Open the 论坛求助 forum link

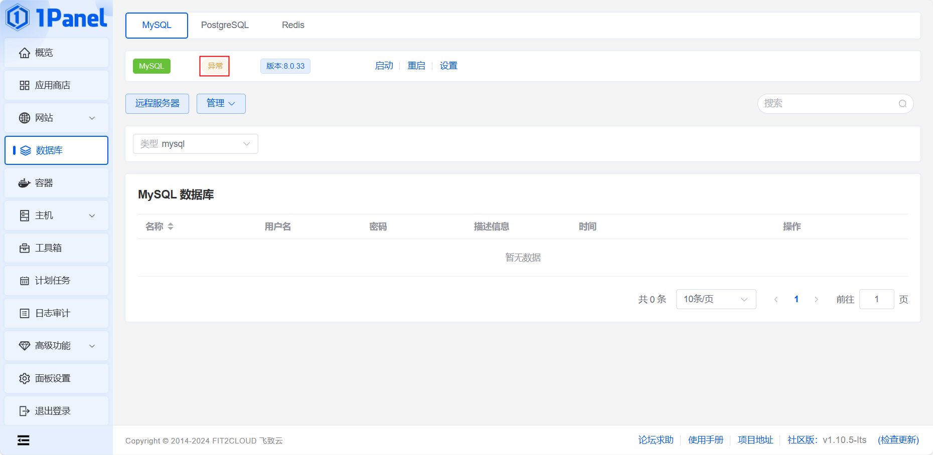(x=656, y=440)
